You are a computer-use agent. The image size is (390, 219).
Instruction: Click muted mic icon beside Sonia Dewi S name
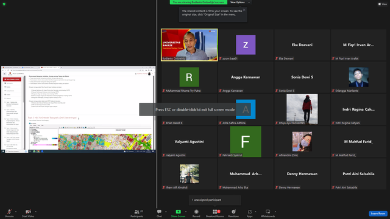coord(277,91)
